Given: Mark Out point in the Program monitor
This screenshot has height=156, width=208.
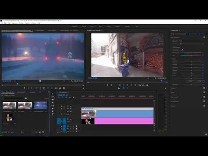Looking at the screenshot, I should coord(115,85).
